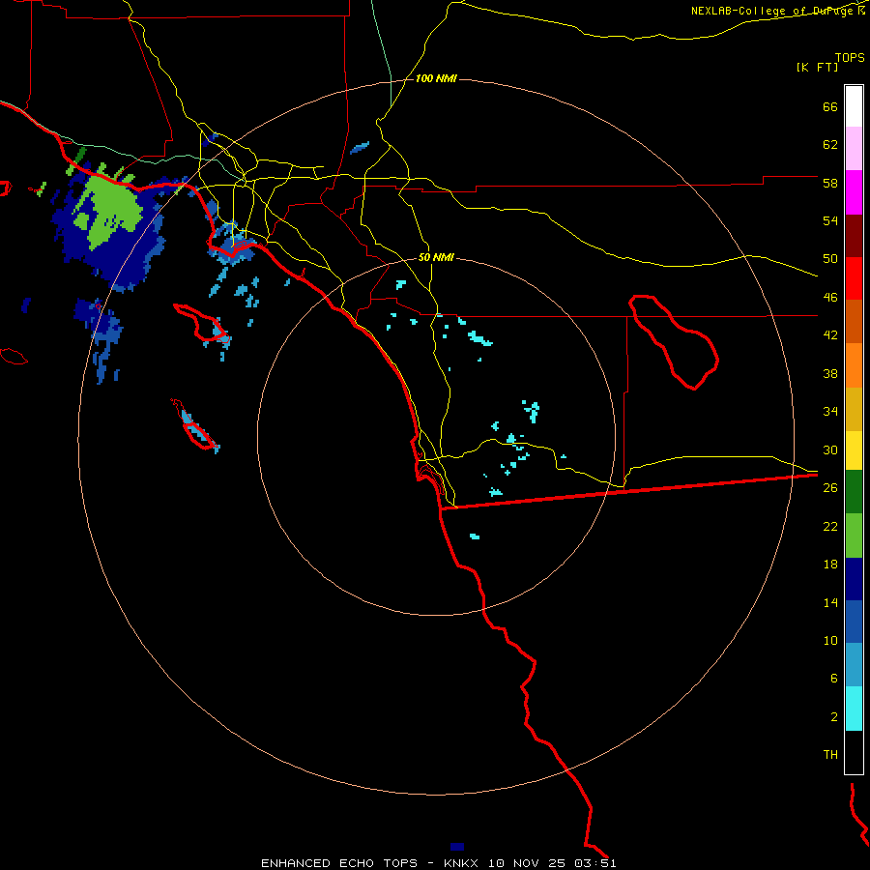The image size is (870, 870).
Task: Click the 30 legend value
Action: [830, 449]
